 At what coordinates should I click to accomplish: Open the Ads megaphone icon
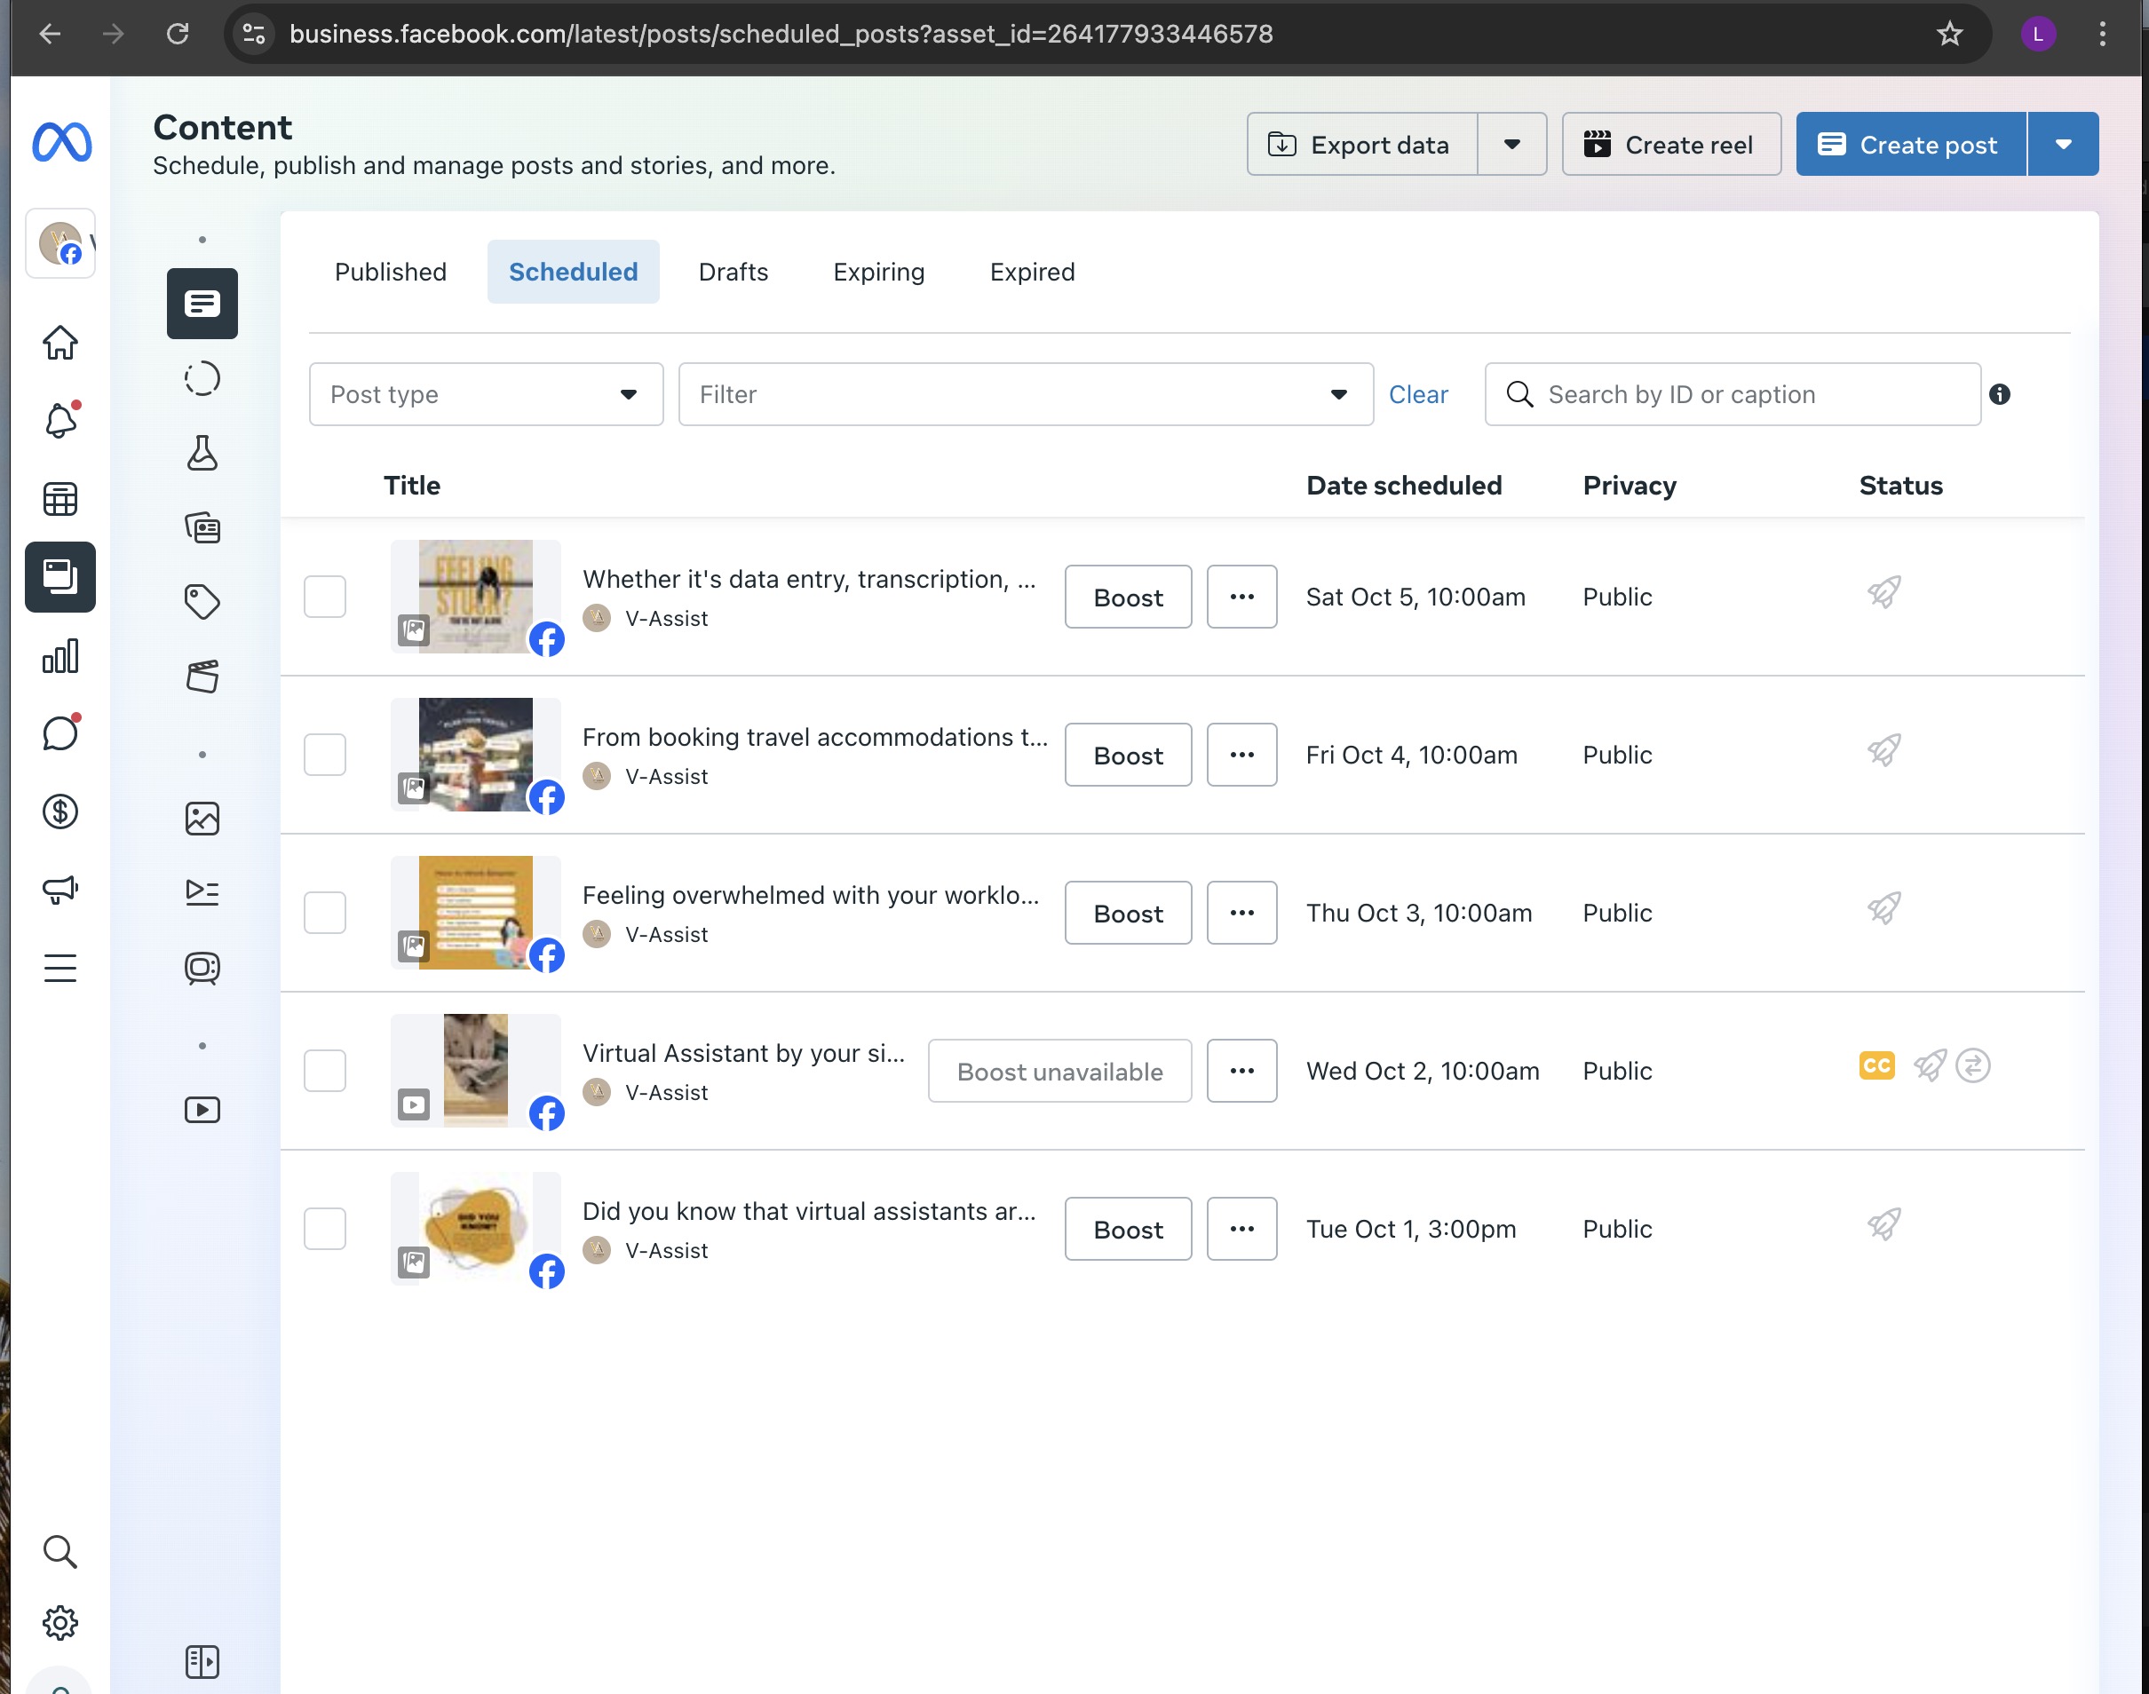tap(60, 889)
